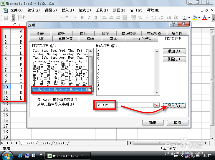Screen dimensions: 215x160
Task: Switch to 图表 tab
Action: 40,33
